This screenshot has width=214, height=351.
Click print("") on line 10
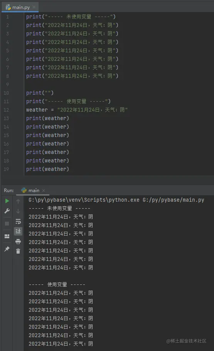click(x=40, y=93)
